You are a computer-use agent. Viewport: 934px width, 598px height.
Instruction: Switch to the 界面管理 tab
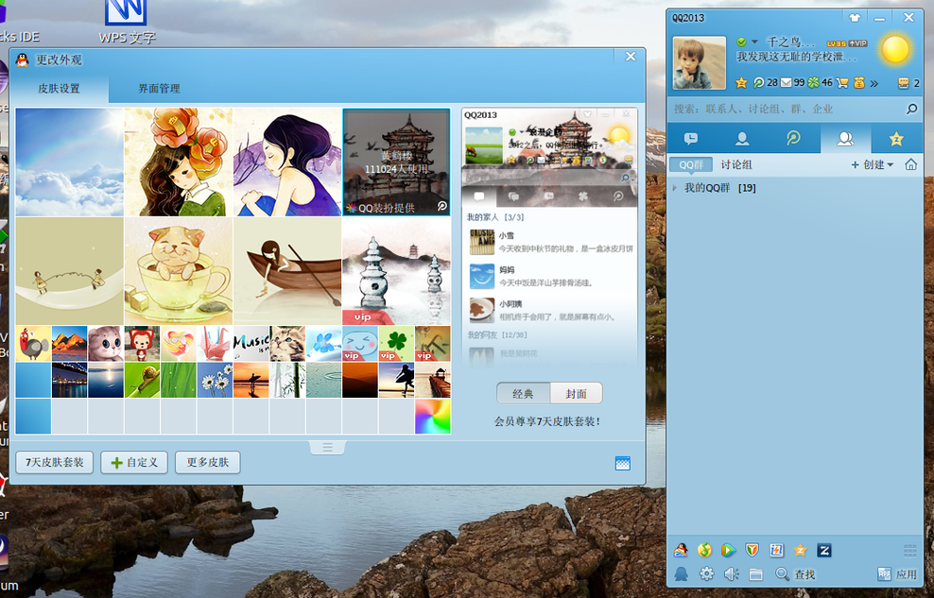pos(159,89)
